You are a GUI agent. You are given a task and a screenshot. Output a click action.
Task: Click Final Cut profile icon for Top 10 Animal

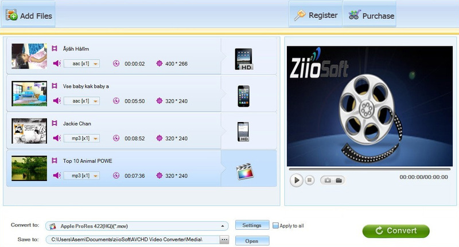point(245,171)
